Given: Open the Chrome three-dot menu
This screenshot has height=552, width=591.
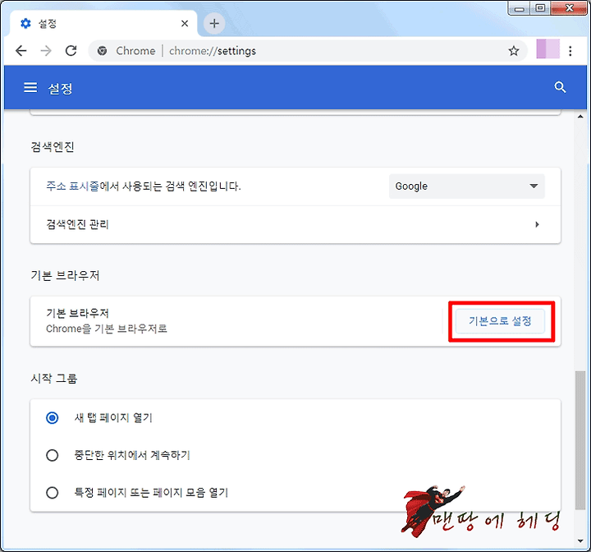Looking at the screenshot, I should pyautogui.click(x=570, y=51).
